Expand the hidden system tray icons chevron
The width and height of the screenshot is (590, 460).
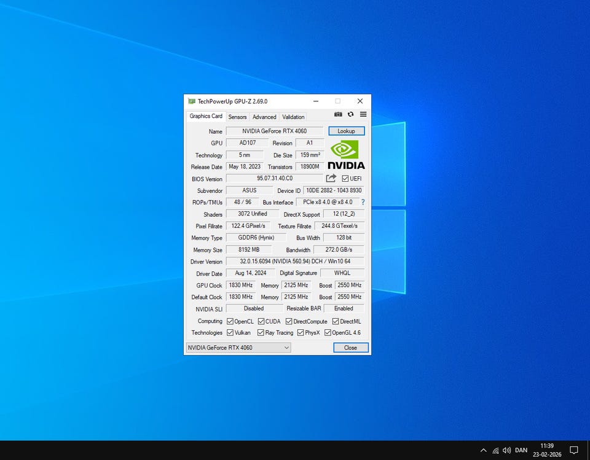483,450
